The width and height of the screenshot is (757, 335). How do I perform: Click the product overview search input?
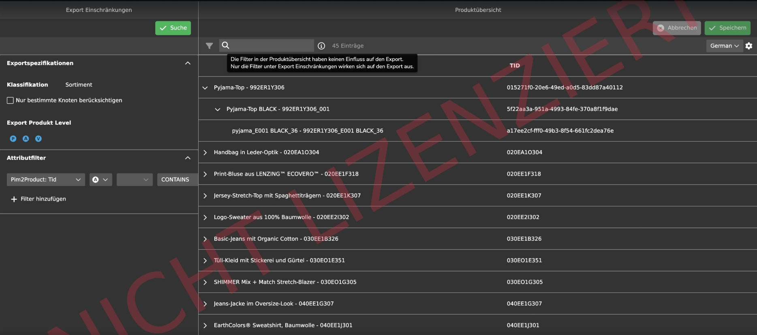pyautogui.click(x=272, y=45)
